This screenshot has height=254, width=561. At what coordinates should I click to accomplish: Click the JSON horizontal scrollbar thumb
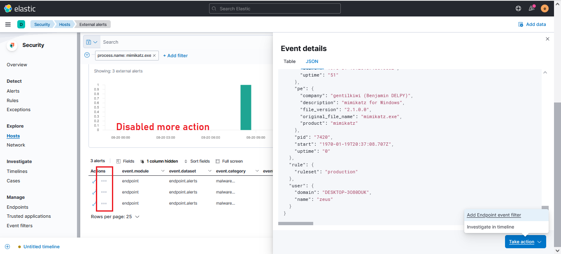click(x=296, y=224)
